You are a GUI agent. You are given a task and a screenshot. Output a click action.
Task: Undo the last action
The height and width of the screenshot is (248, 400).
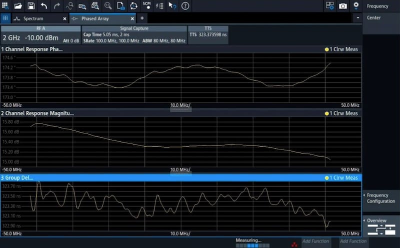44,5
